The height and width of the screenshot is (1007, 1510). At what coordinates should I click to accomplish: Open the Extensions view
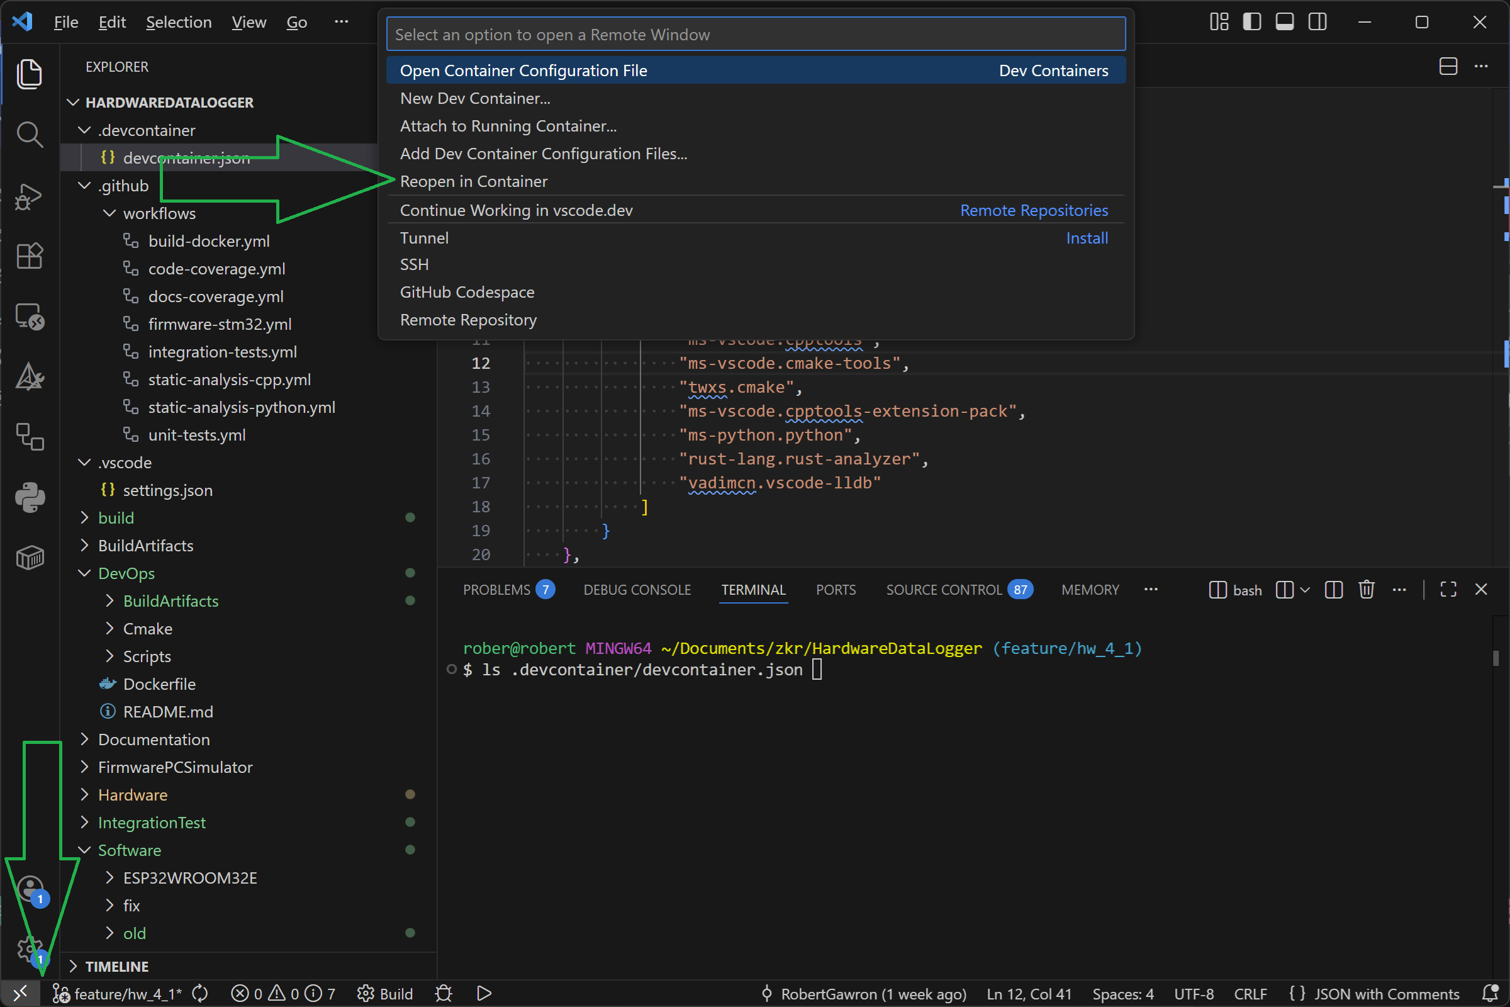pos(29,256)
